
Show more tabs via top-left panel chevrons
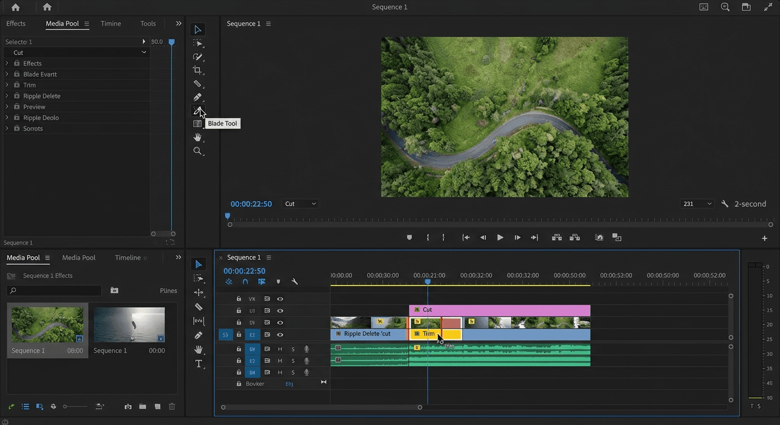point(178,23)
